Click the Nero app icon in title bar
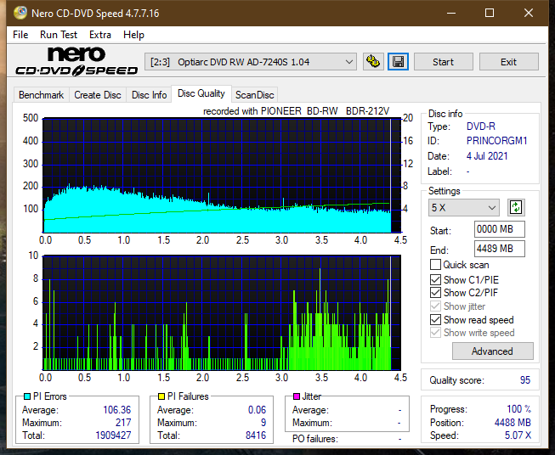555x455 pixels. (20, 13)
